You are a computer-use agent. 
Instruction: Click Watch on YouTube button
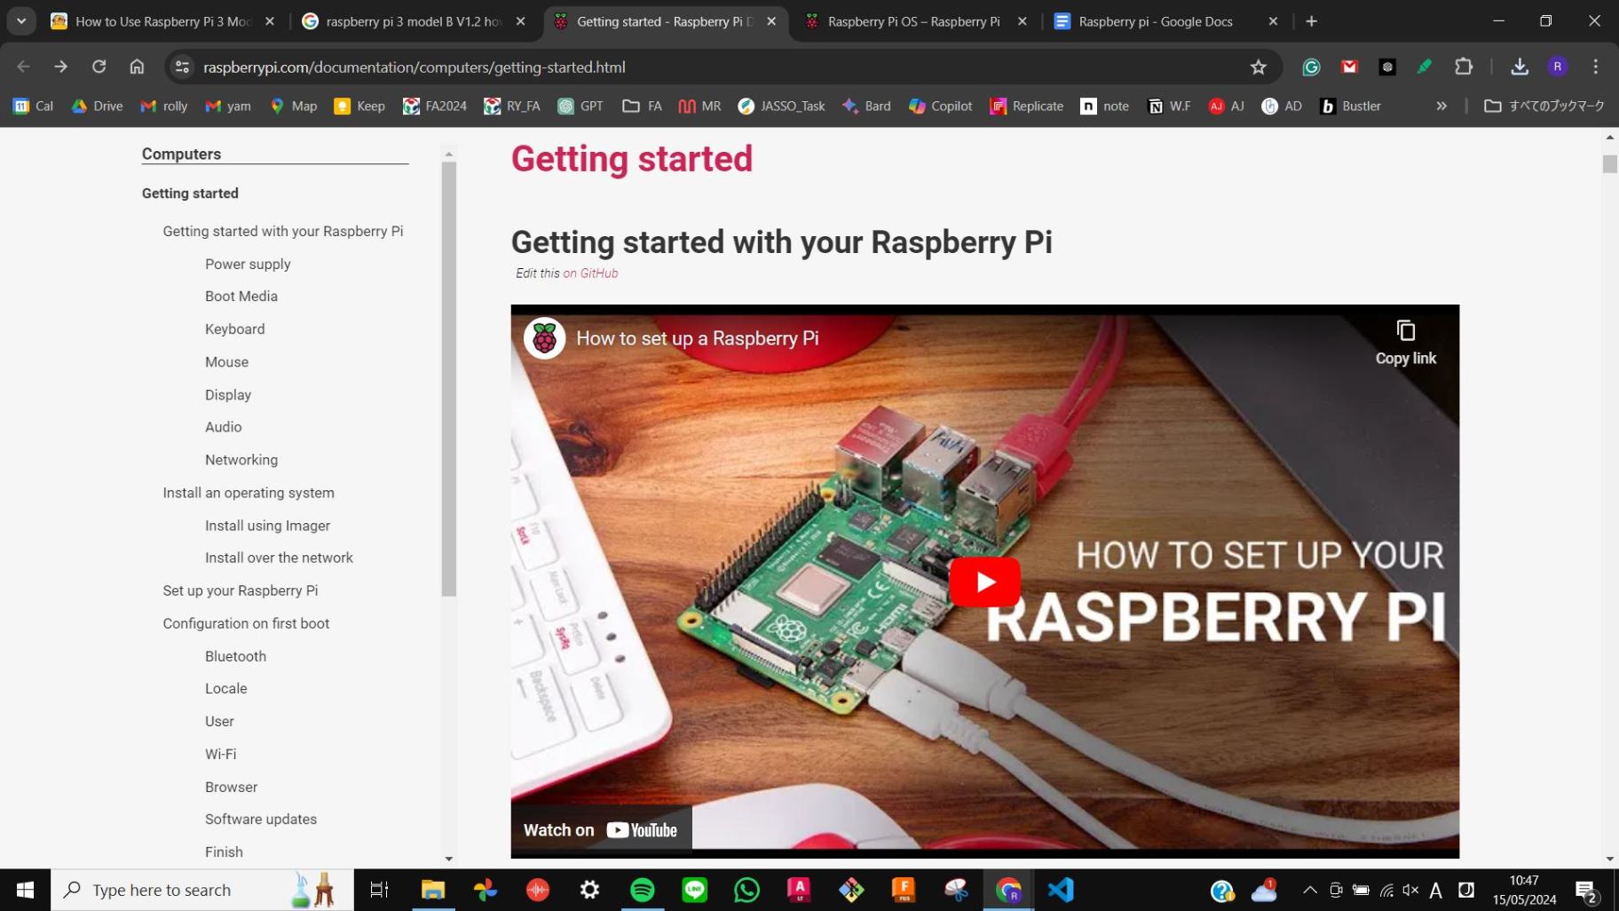click(601, 830)
